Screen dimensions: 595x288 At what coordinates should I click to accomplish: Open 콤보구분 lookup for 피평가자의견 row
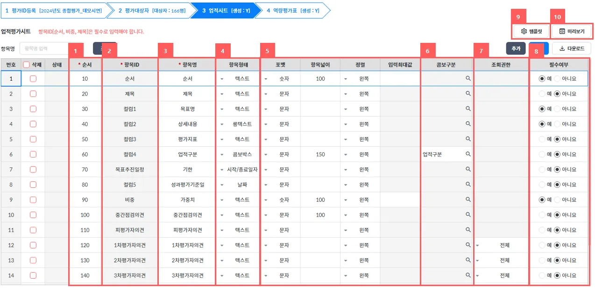(467, 230)
